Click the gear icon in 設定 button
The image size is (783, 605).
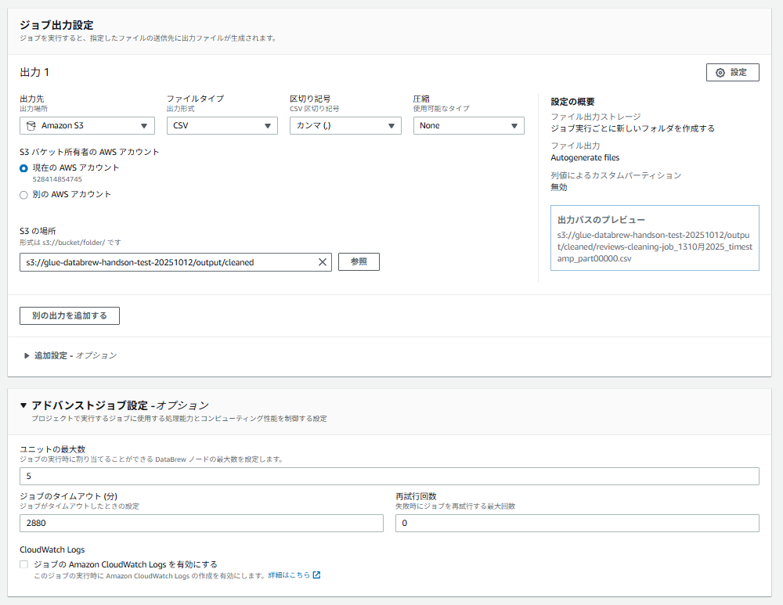tap(720, 73)
